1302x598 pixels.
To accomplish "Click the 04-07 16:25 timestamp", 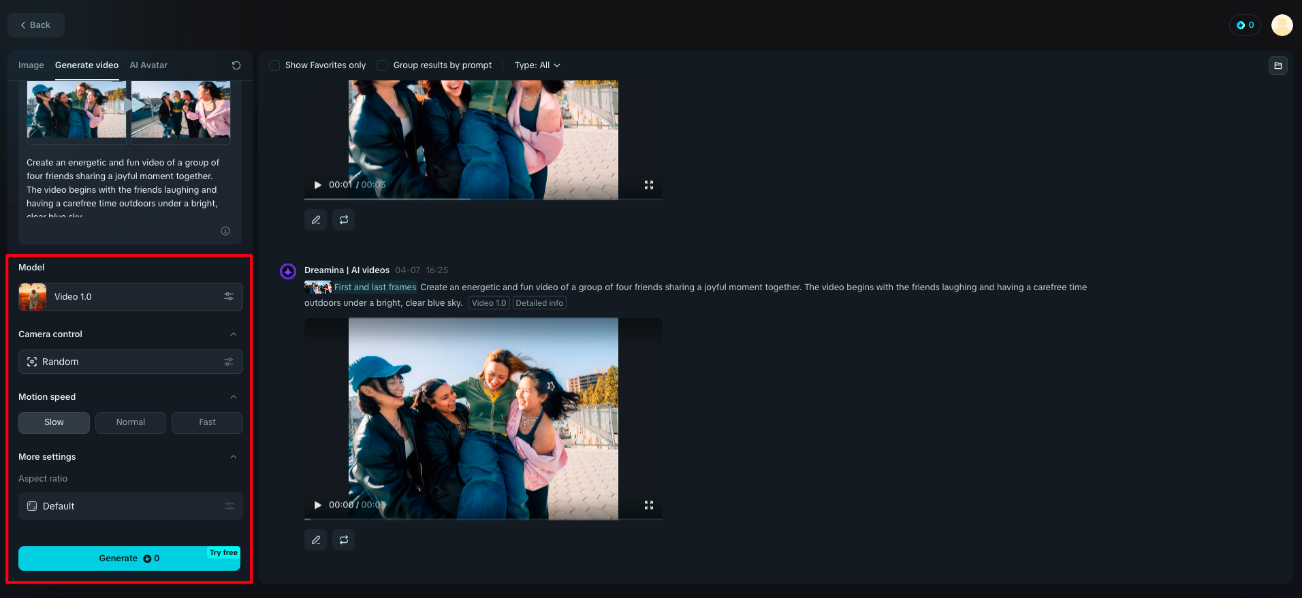I will (x=422, y=270).
